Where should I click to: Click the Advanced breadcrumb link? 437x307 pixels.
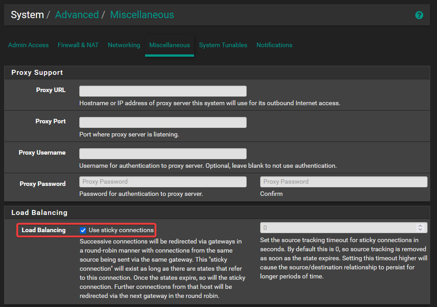pos(77,15)
